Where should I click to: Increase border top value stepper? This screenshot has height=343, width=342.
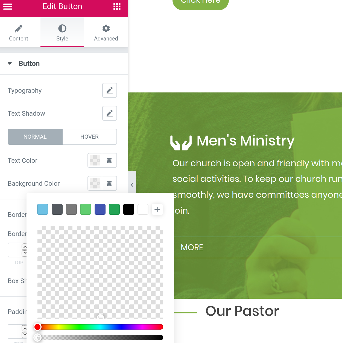[25, 247]
